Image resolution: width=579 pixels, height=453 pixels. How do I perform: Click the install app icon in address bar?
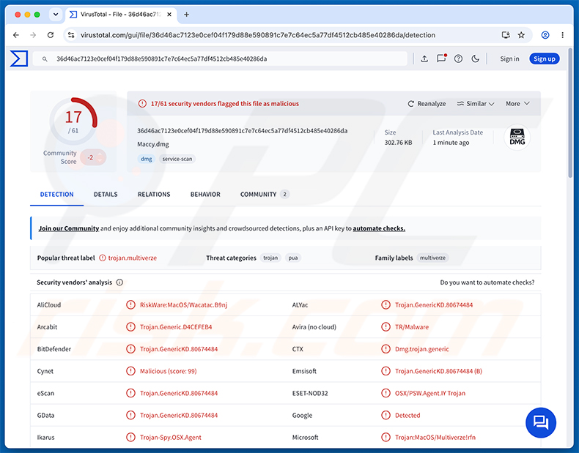point(506,35)
